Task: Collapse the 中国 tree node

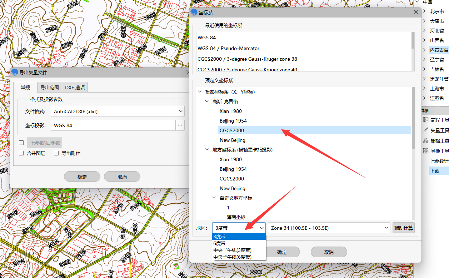Action: point(417,2)
